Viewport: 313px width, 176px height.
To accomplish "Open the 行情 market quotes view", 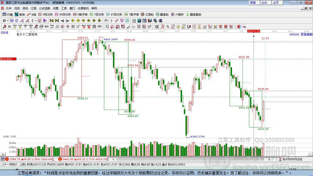I will tap(8, 15).
